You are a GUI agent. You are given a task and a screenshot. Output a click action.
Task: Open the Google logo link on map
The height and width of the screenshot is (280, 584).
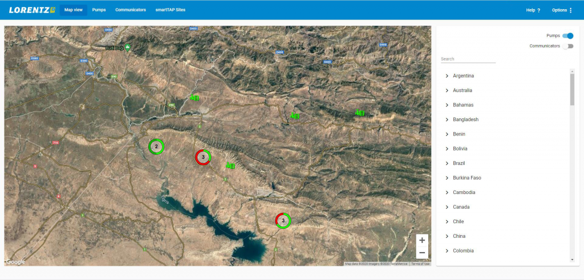15,262
